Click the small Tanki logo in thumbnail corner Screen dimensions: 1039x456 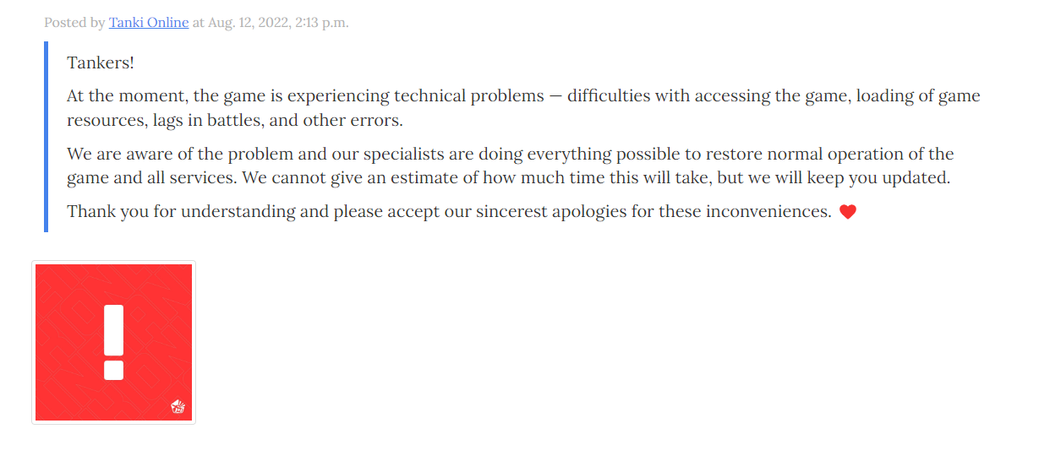pos(178,408)
